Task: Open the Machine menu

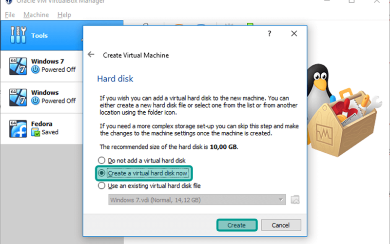Action: click(36, 15)
